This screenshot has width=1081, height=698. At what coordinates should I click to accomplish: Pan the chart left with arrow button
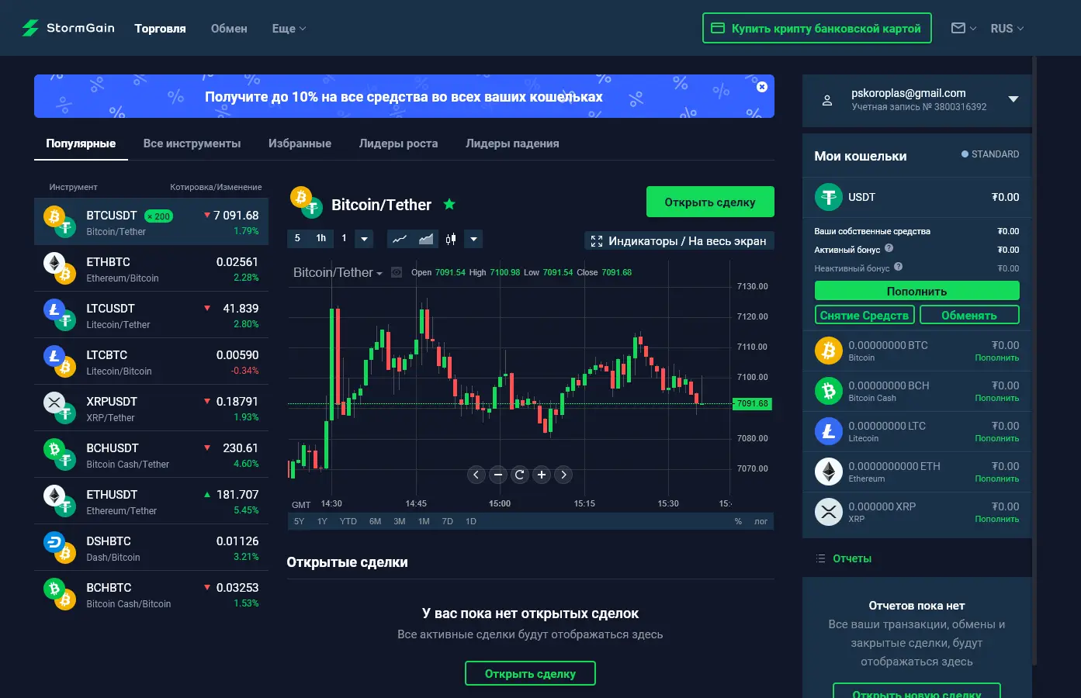pyautogui.click(x=476, y=475)
